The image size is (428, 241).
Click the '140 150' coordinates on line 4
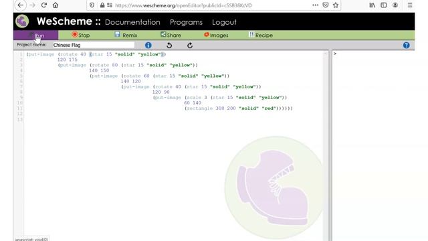tap(99, 70)
